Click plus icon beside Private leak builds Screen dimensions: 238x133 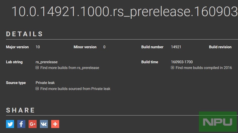[37, 89]
